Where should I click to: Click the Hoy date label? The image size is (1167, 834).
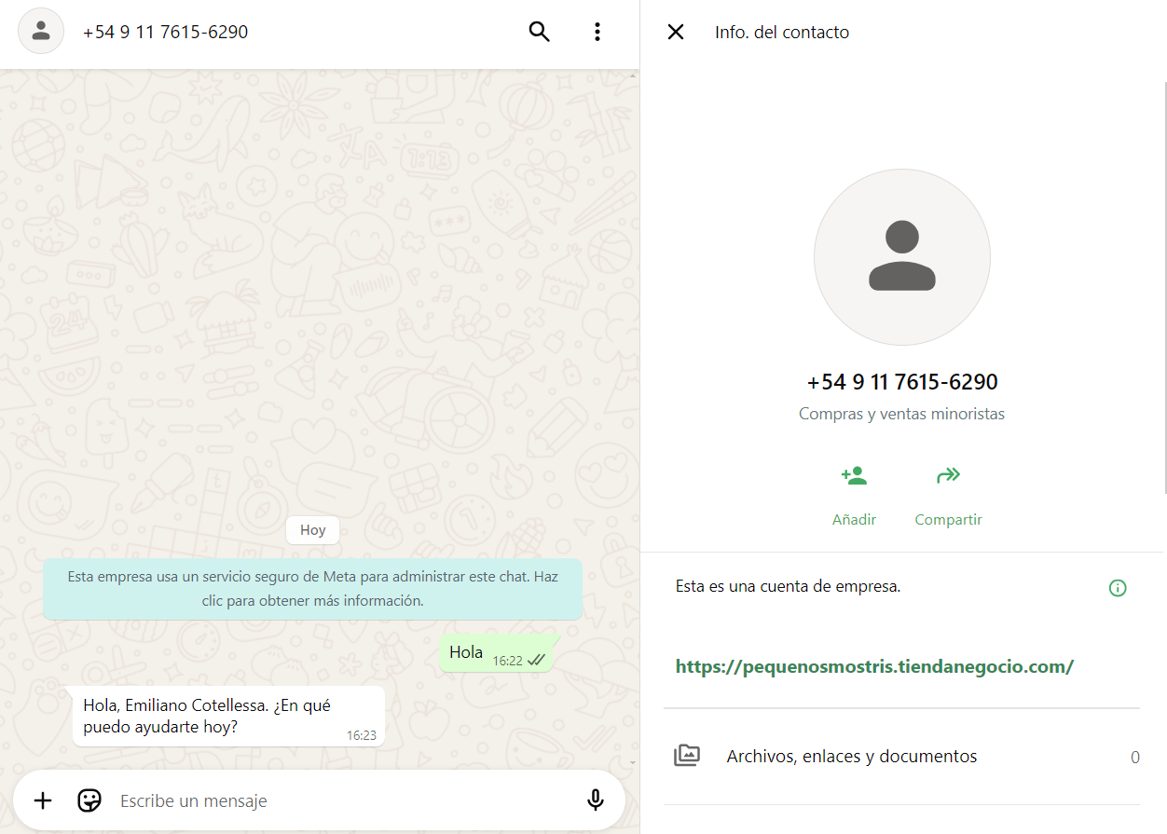click(313, 530)
